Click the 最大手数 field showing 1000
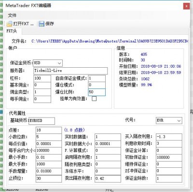Viewport: 193px width, 192px height. (x=49, y=164)
